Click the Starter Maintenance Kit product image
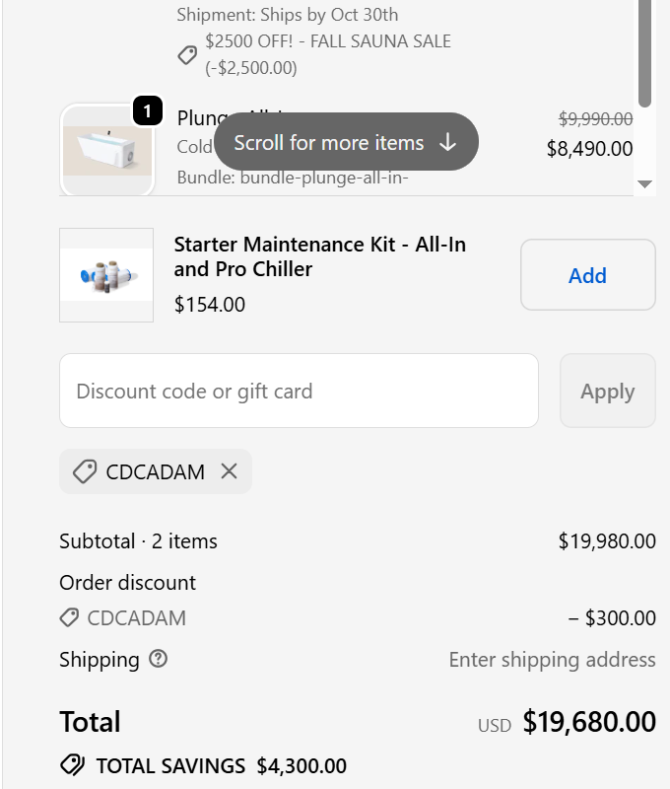 click(x=106, y=275)
